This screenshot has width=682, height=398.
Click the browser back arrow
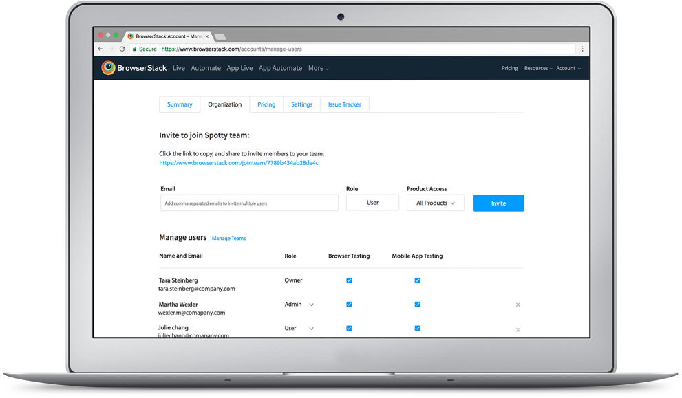tap(100, 49)
